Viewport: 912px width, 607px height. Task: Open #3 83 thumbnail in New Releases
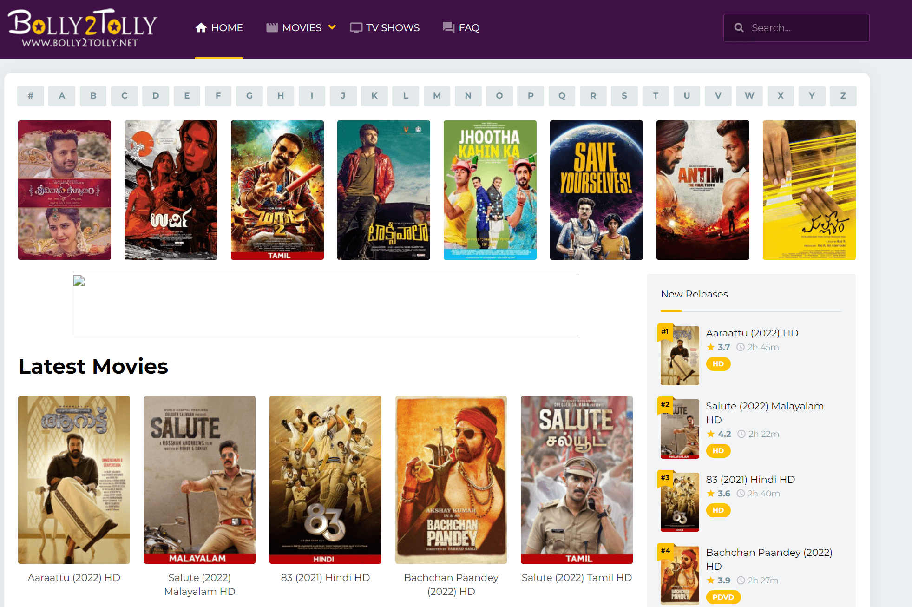tap(680, 502)
